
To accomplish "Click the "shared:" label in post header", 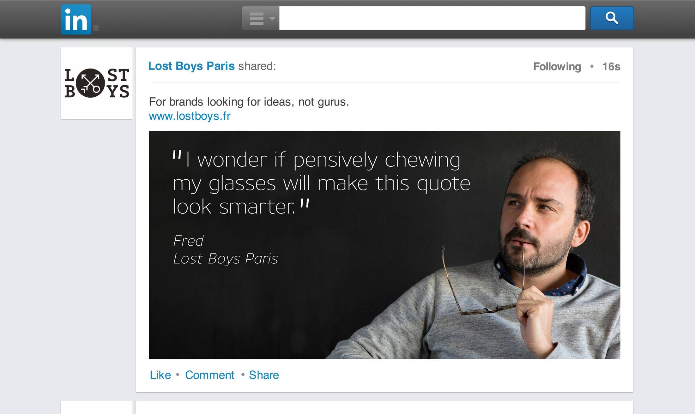I will tap(257, 66).
